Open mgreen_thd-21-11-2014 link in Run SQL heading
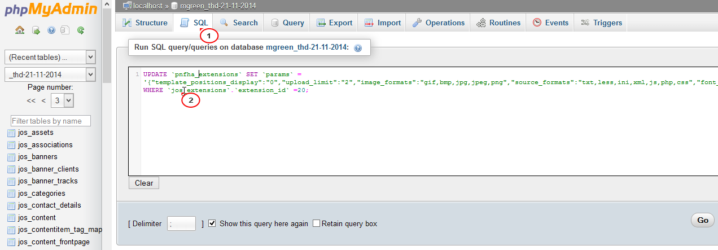The width and height of the screenshot is (718, 250). pyautogui.click(x=308, y=48)
